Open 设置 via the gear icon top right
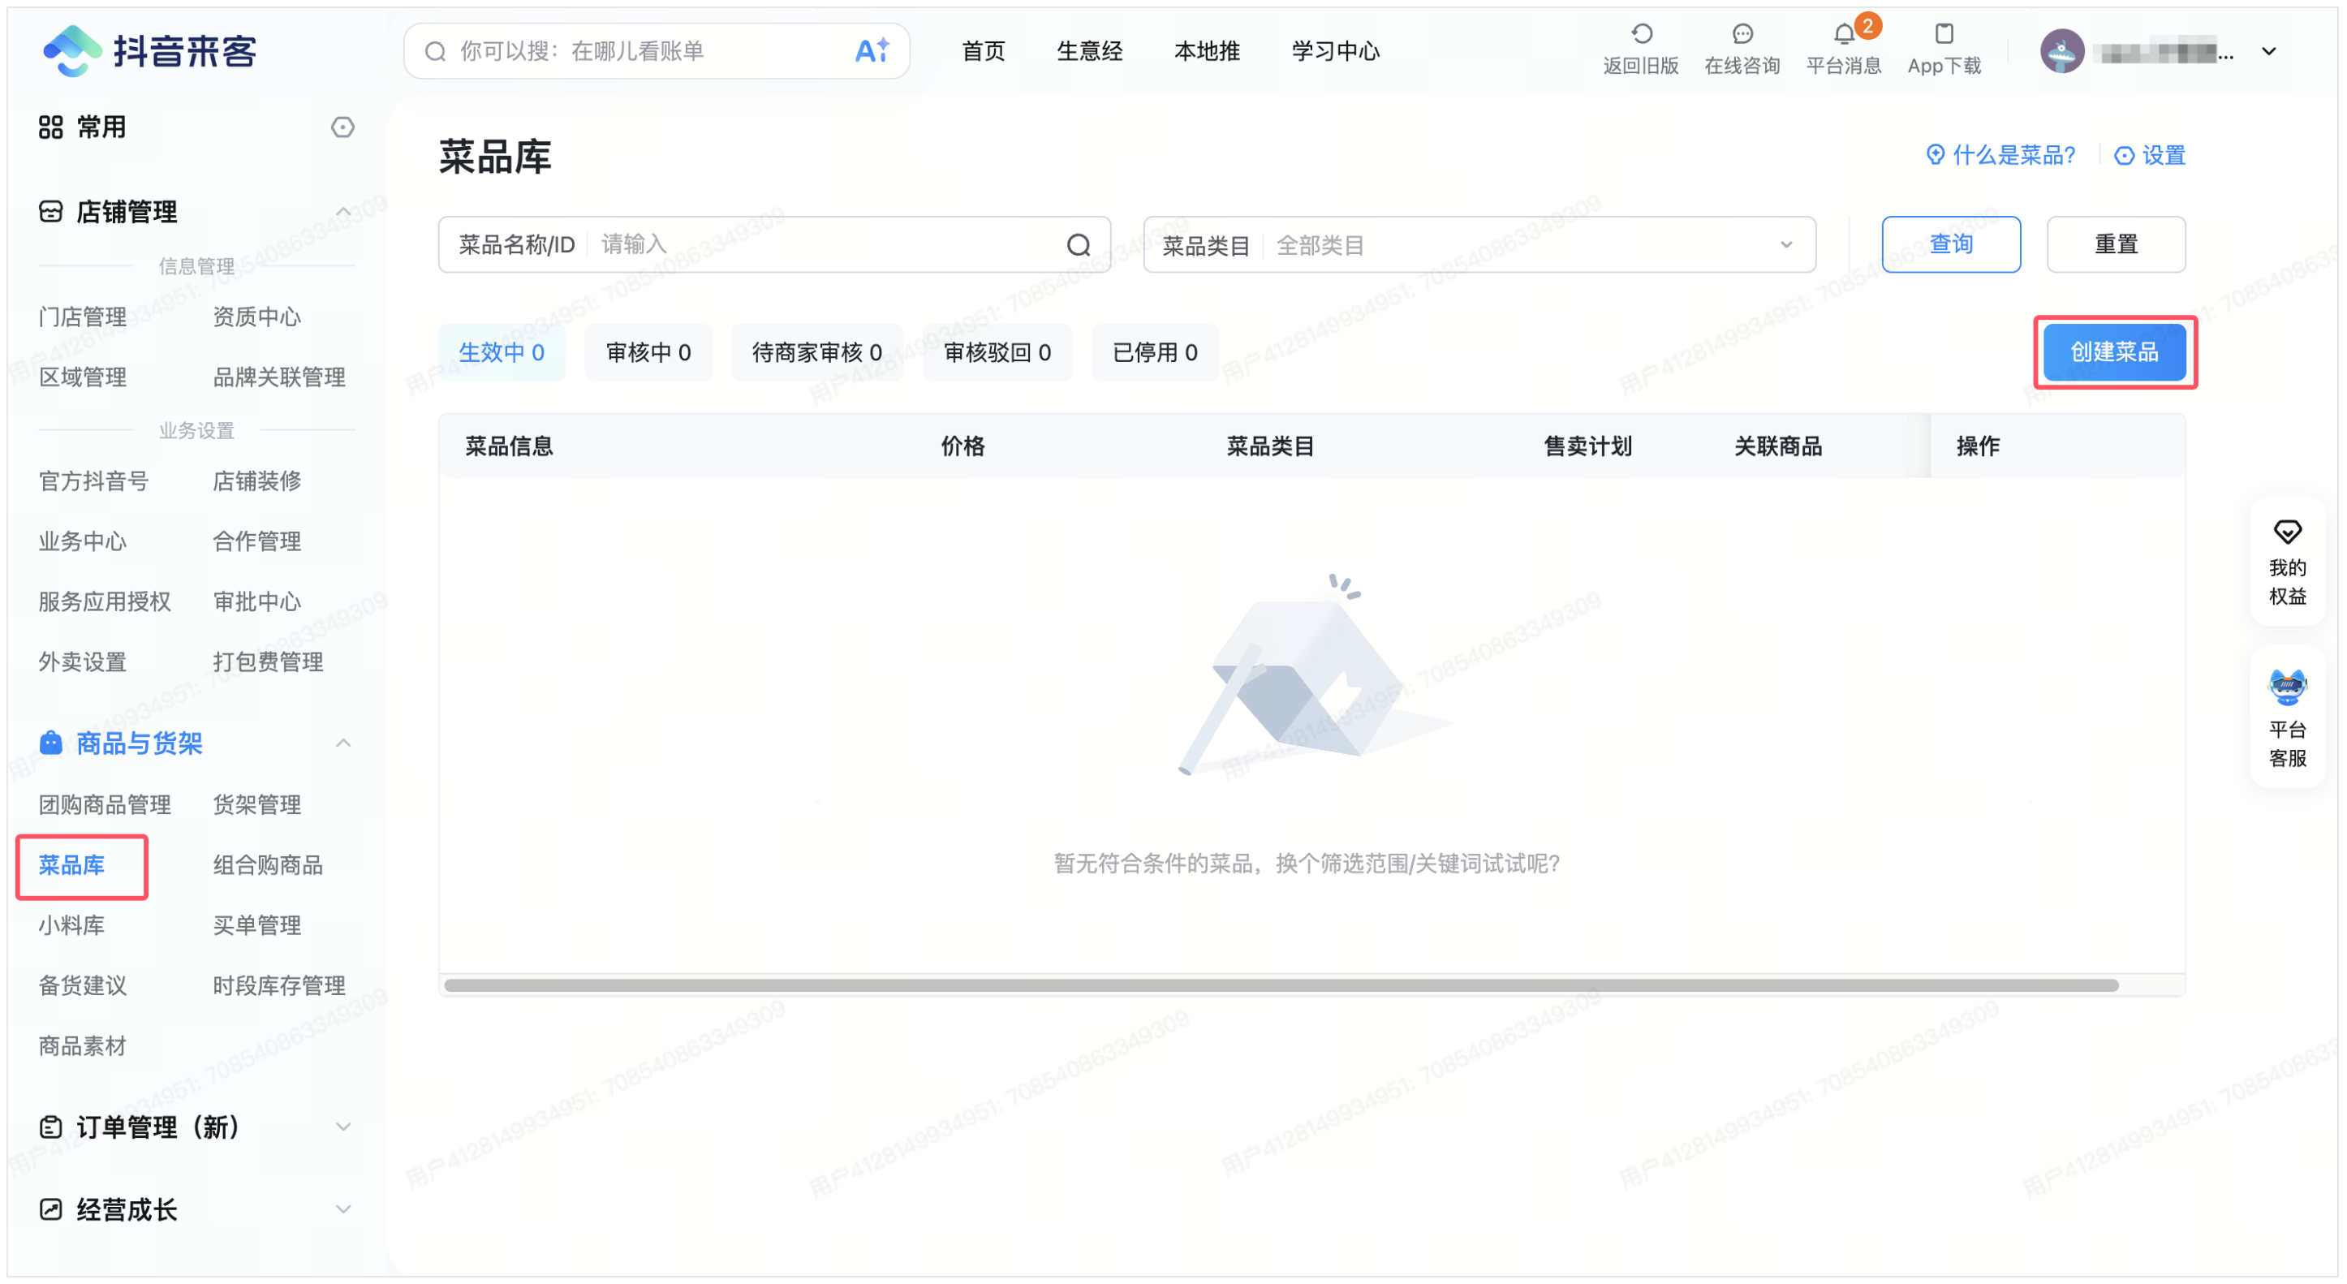Viewport: 2347px width, 1284px height. (2148, 155)
